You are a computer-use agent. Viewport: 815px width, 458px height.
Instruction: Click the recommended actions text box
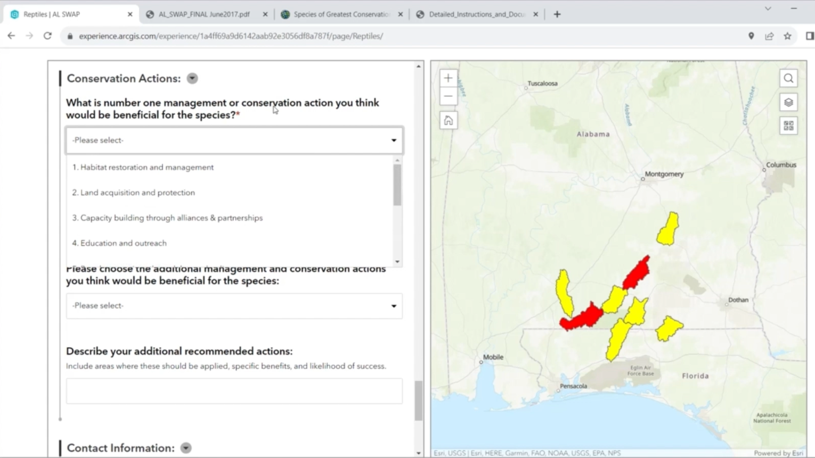click(233, 391)
